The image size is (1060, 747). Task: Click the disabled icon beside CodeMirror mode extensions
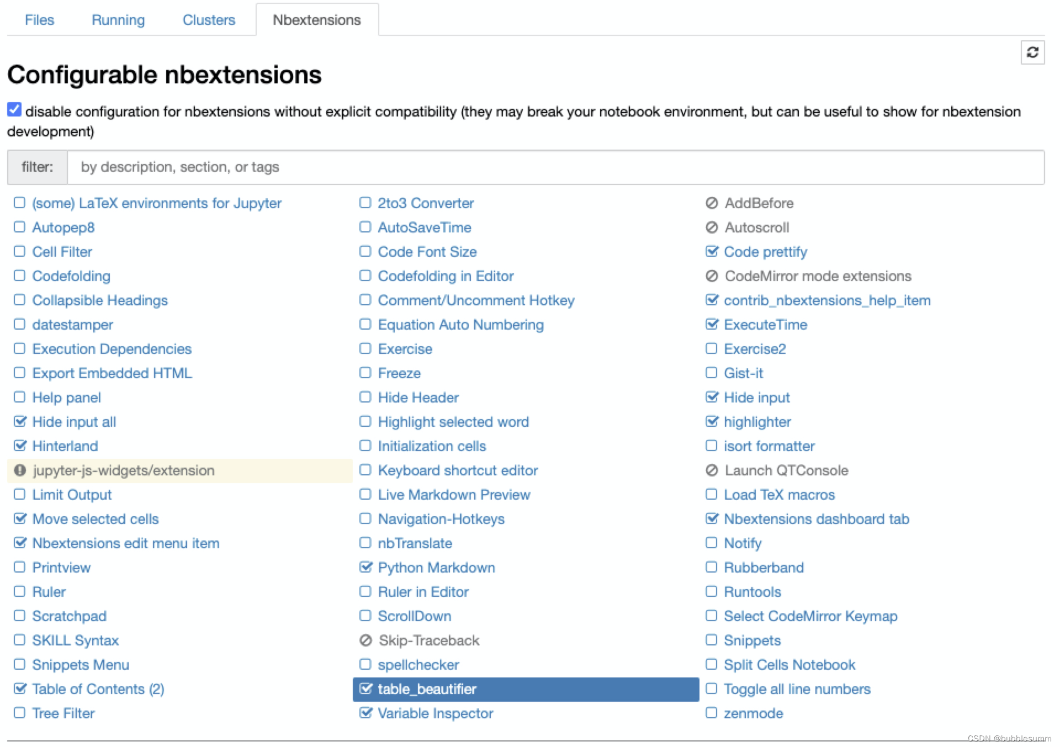(x=712, y=276)
